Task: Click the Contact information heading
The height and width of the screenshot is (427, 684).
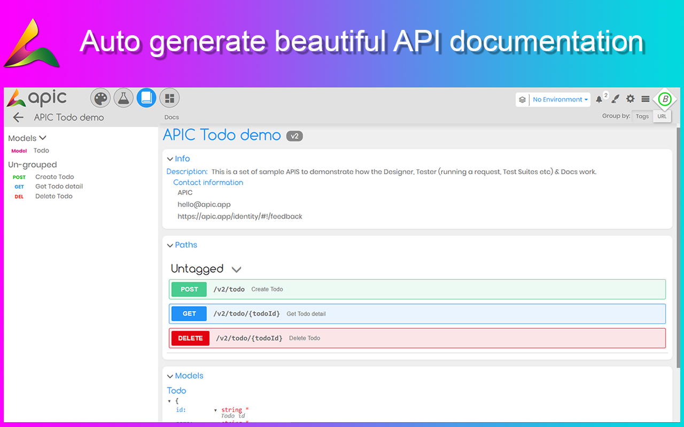Action: point(208,183)
